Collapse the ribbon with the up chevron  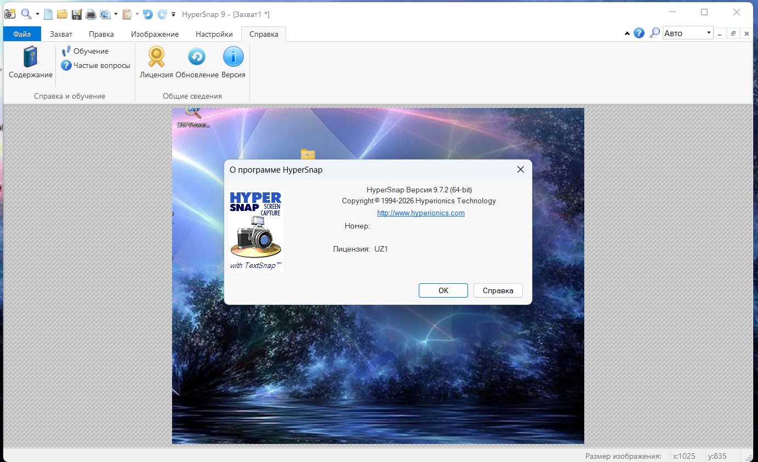pyautogui.click(x=627, y=33)
